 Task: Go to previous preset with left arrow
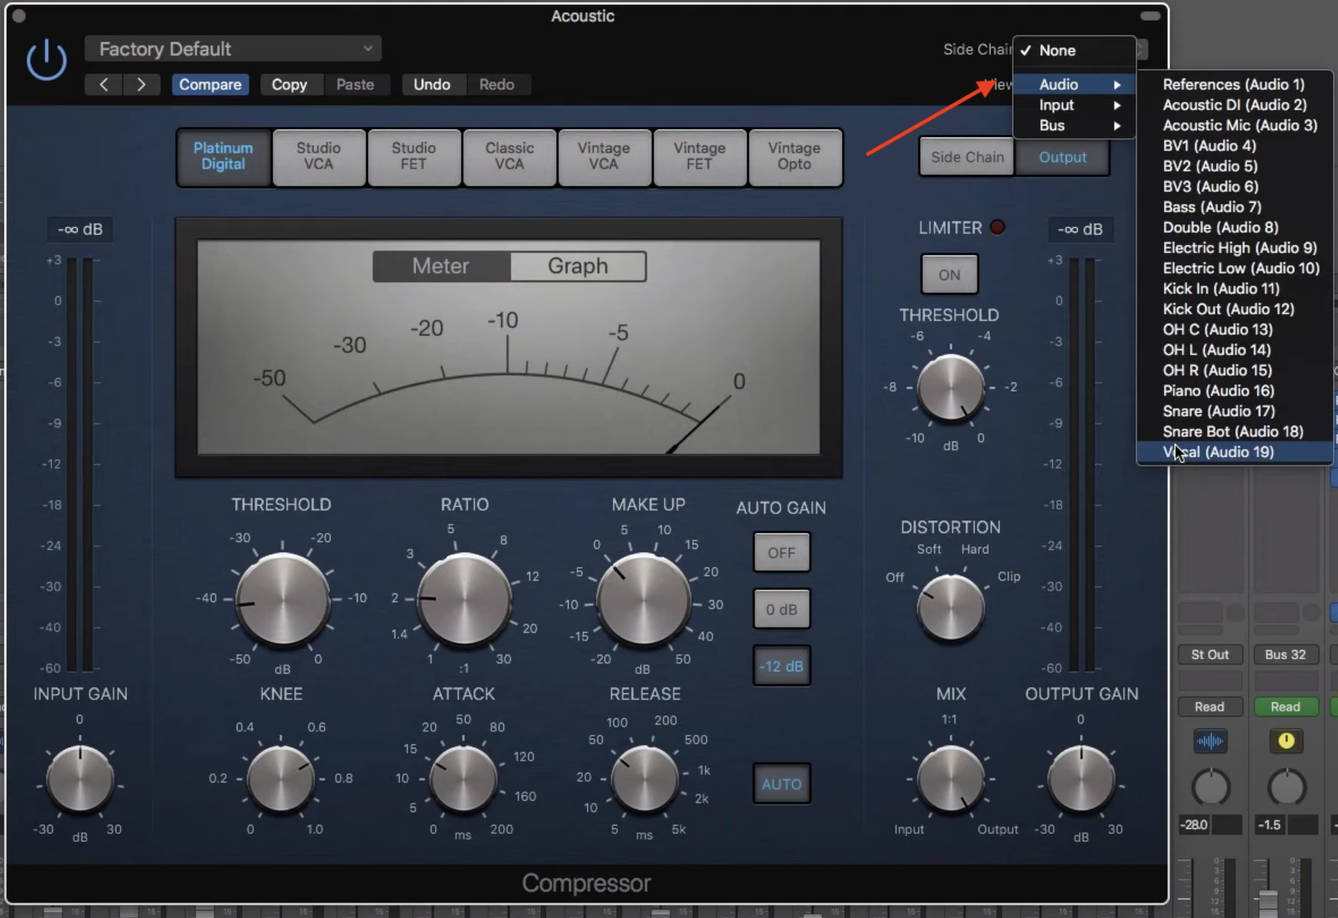[x=104, y=85]
